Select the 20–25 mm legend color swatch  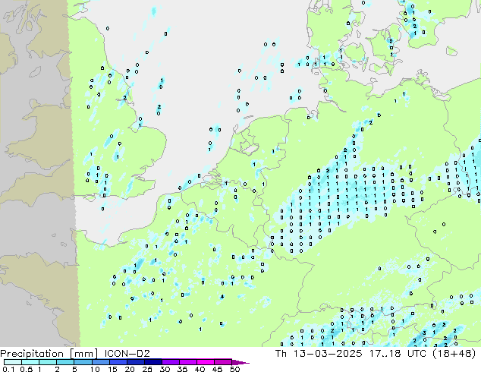(136, 362)
